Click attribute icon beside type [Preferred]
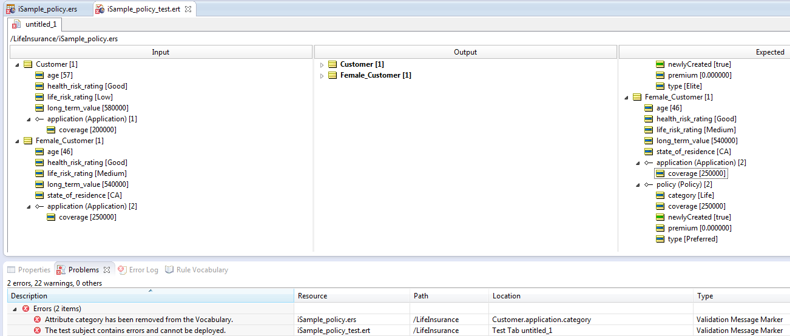 coord(660,239)
